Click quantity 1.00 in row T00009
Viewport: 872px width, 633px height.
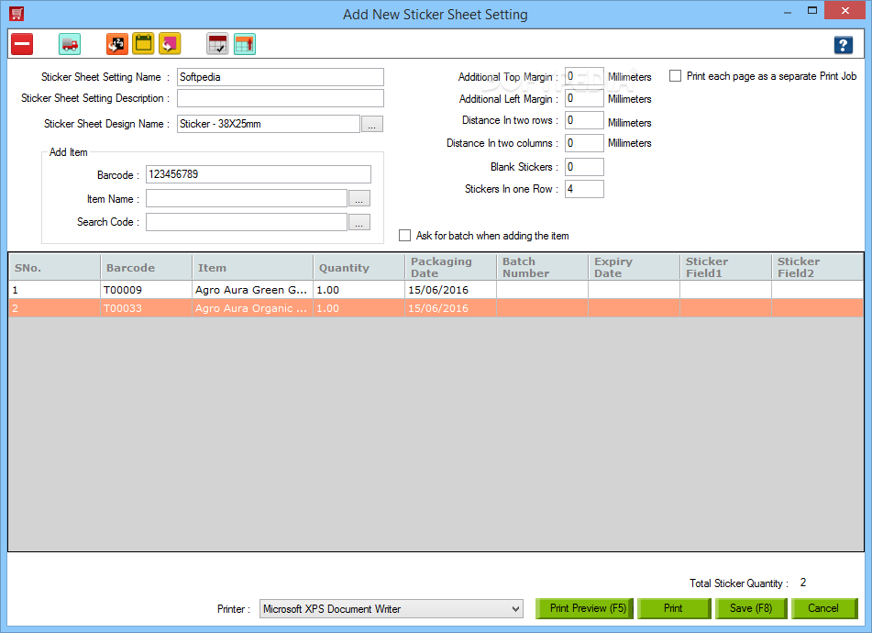click(359, 290)
